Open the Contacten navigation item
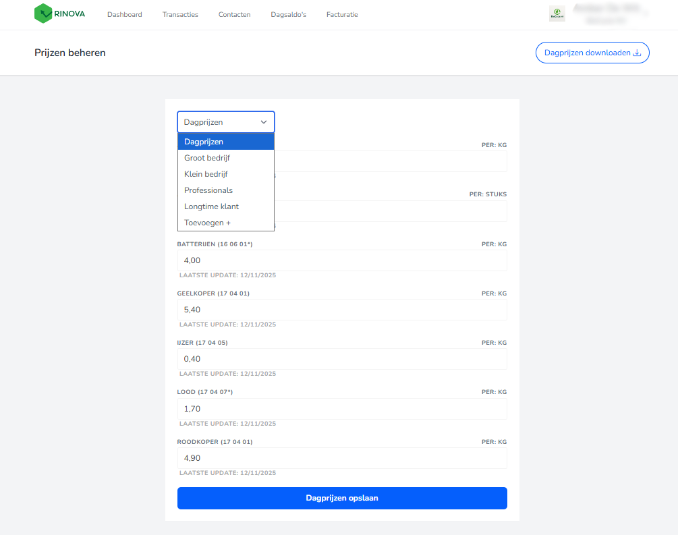The image size is (678, 535). pos(234,15)
